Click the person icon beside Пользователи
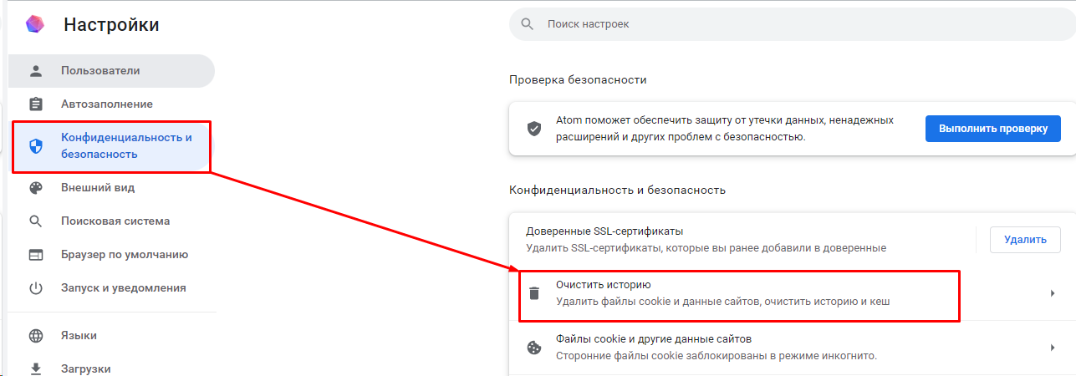Image resolution: width=1076 pixels, height=376 pixels. click(35, 71)
